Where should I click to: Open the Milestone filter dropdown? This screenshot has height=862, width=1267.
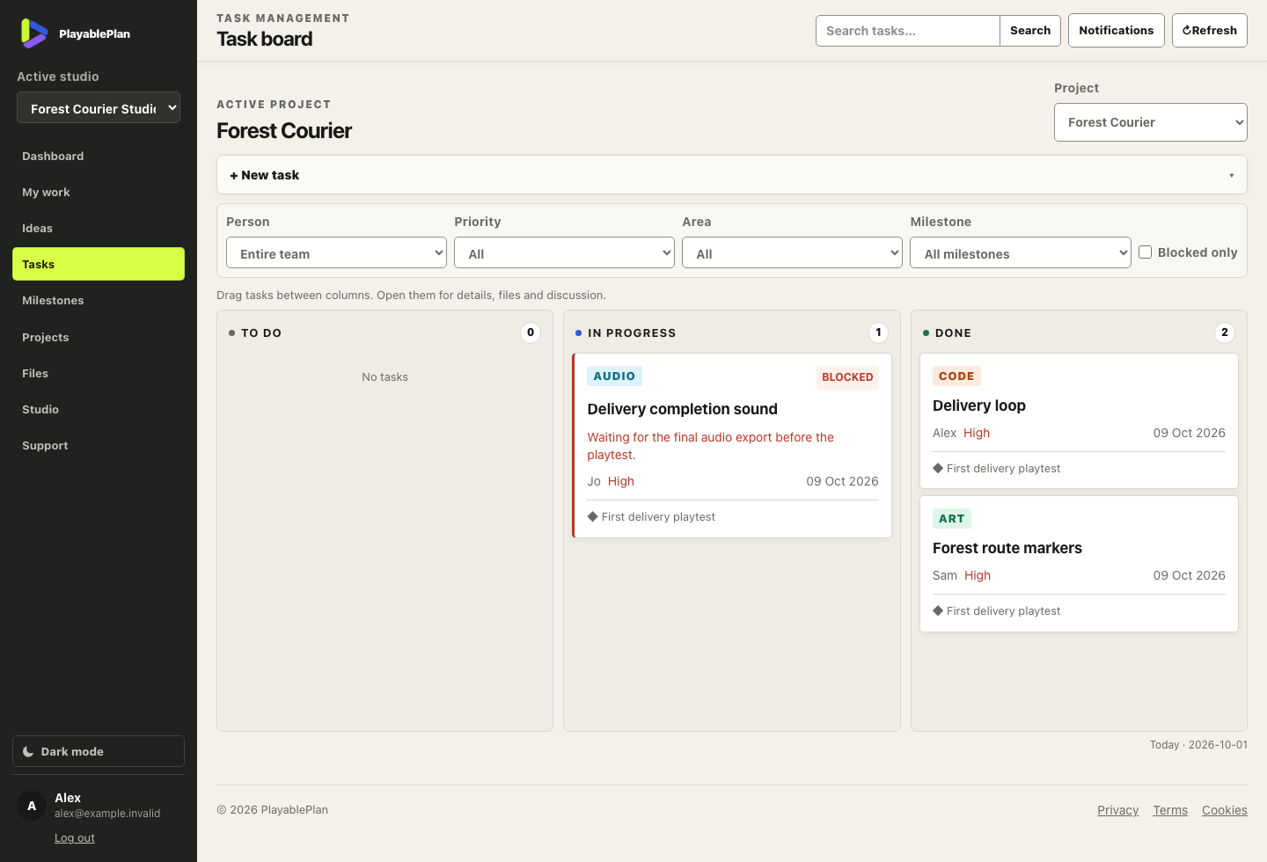point(1020,253)
